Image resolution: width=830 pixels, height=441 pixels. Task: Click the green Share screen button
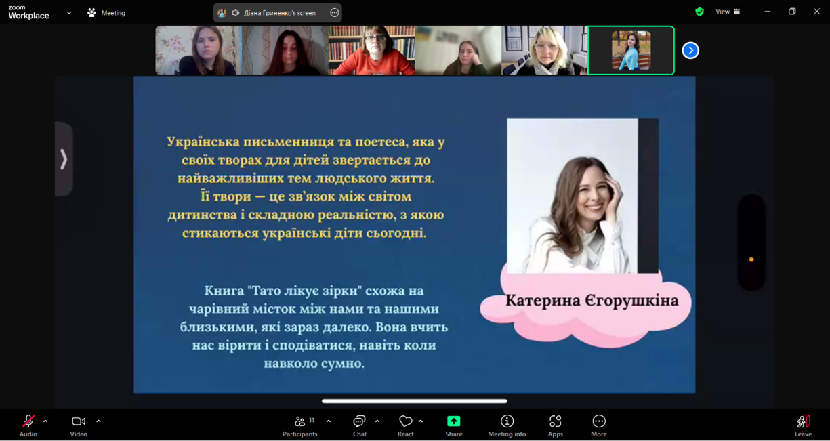pos(454,425)
